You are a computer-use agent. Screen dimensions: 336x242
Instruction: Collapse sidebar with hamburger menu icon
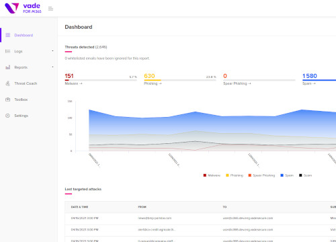[50, 9]
